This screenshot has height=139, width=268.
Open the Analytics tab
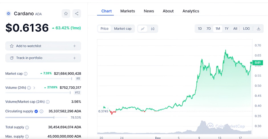(x=191, y=11)
